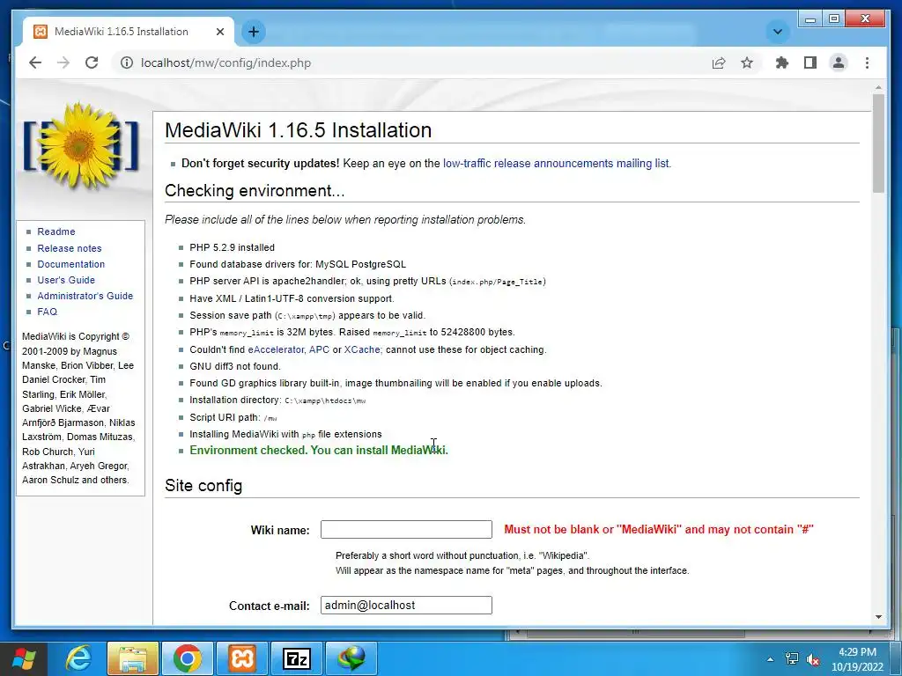Click the muted volume tray icon

pos(813,659)
